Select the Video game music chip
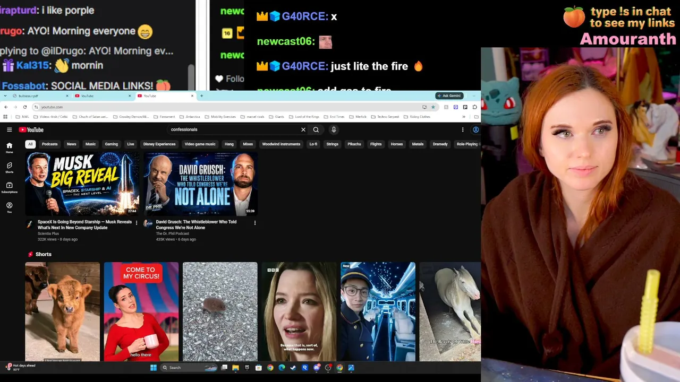 click(200, 144)
